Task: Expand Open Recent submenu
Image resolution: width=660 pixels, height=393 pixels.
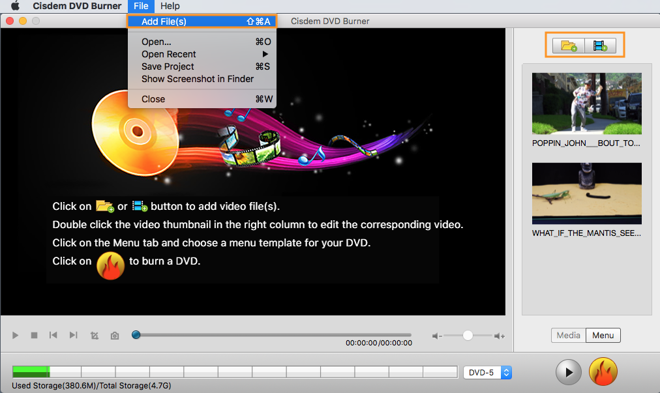Action: coord(202,54)
